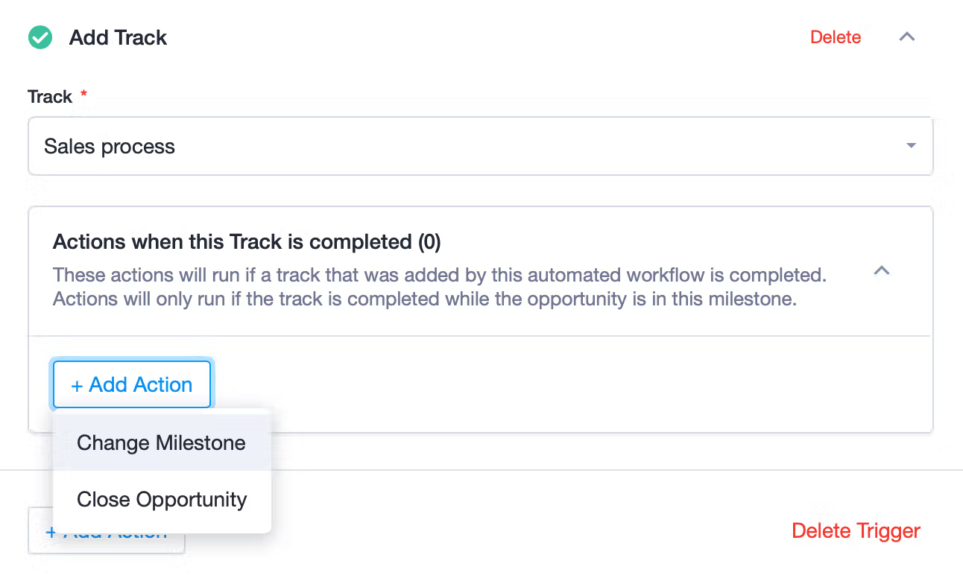The width and height of the screenshot is (963, 584).
Task: Click the highlighted Add Action button
Action: click(x=132, y=384)
